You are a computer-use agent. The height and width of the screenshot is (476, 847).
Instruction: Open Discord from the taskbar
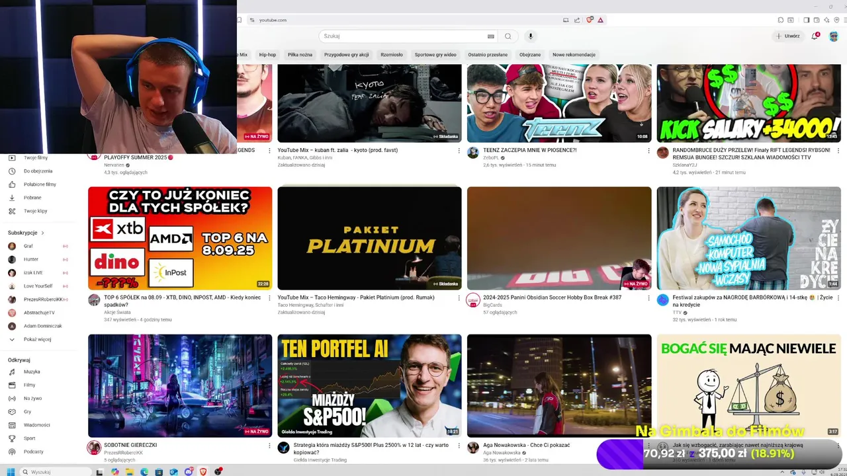point(189,471)
